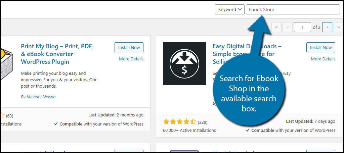This screenshot has height=153, width=344.
Task: Click green compatibility checkmark for Easy Digital Downloads
Action: (248, 130)
